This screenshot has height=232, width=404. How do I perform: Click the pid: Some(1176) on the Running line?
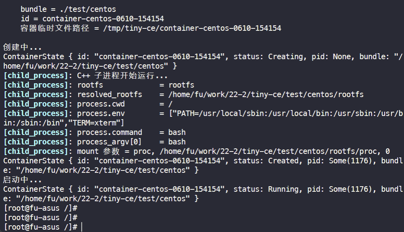342,189
